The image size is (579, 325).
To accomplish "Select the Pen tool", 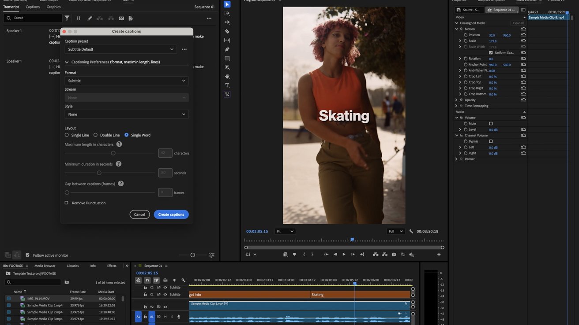I will [227, 49].
